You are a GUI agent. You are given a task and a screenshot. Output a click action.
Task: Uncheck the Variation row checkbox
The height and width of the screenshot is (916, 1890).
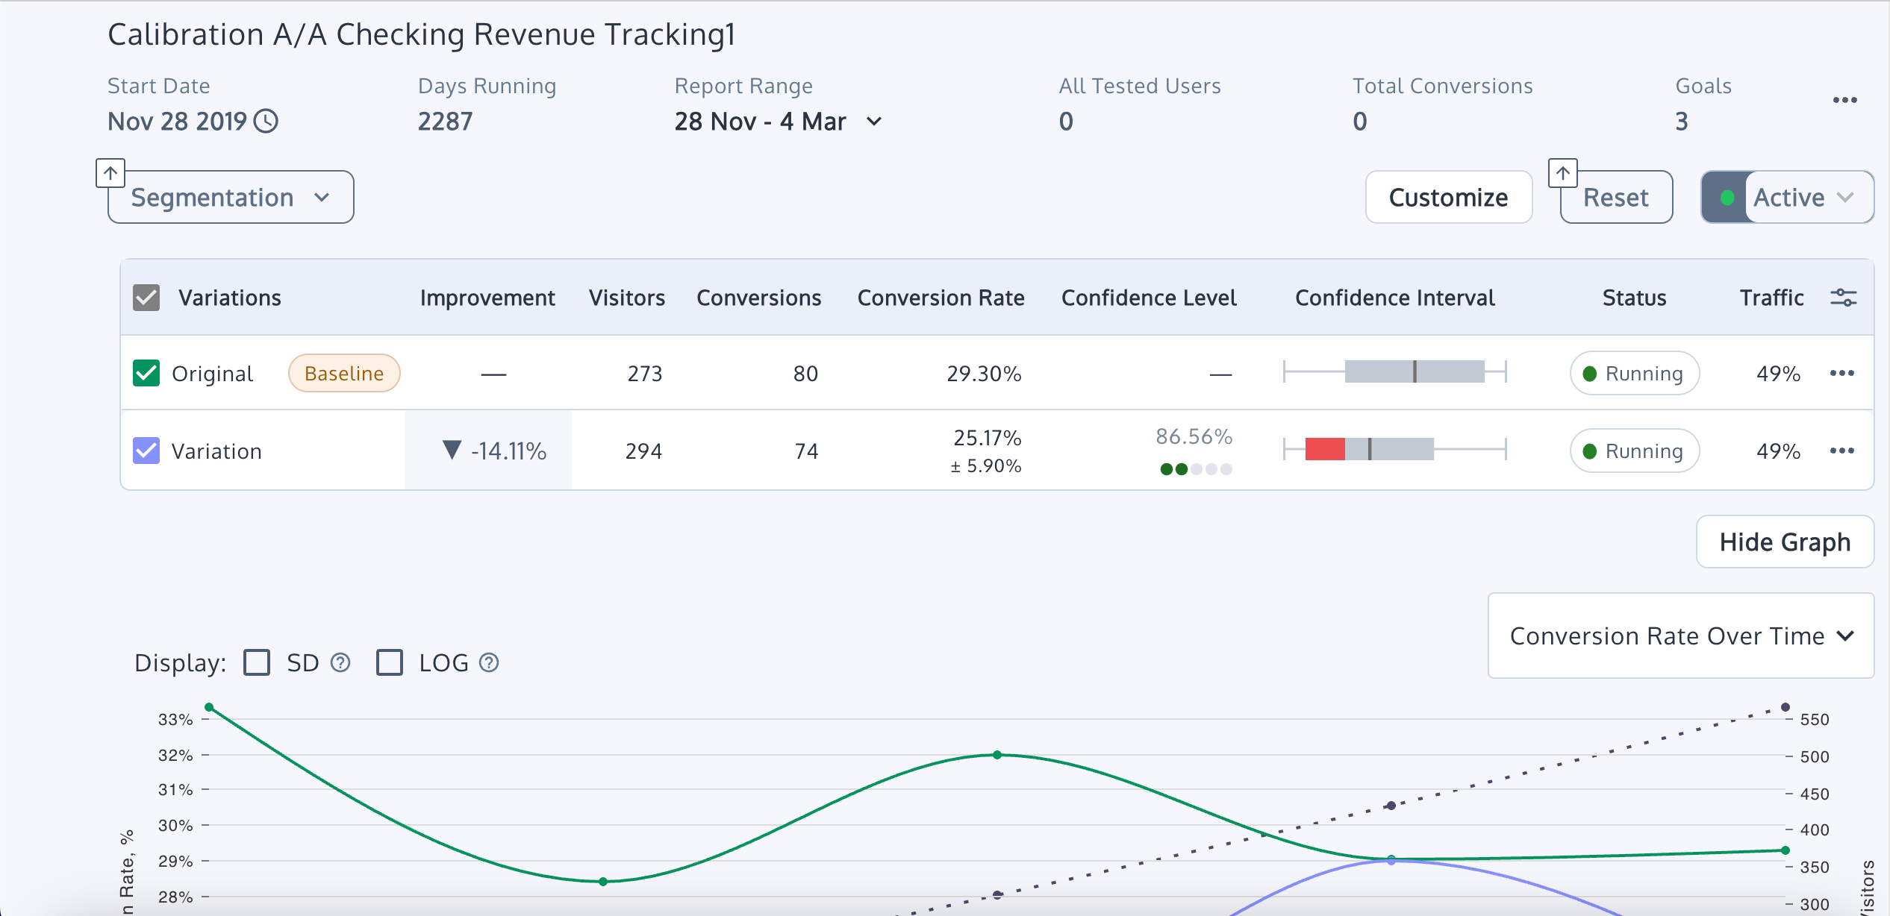(x=146, y=451)
